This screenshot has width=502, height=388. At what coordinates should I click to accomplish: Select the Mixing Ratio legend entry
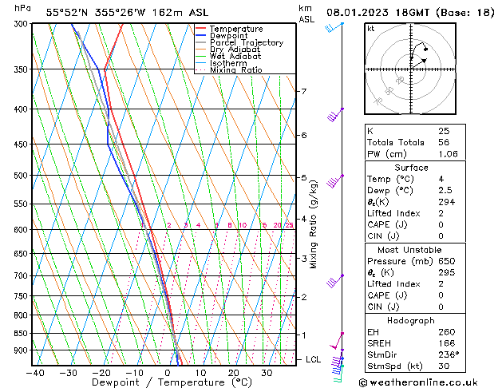point(228,69)
